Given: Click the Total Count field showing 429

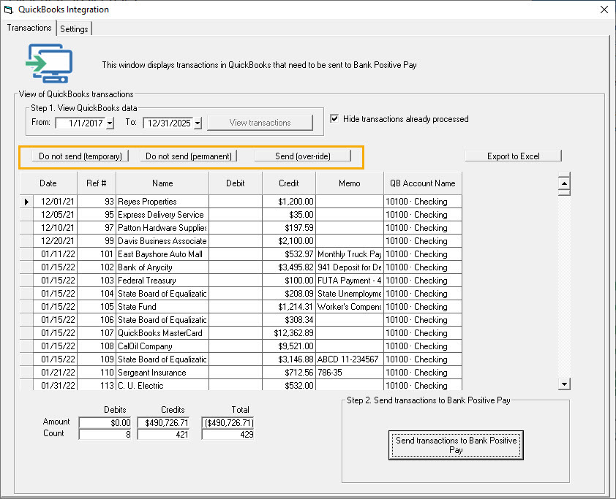Looking at the screenshot, I should point(228,434).
